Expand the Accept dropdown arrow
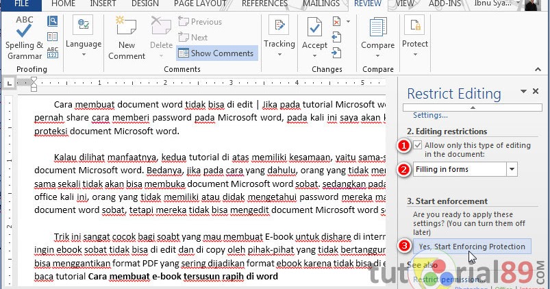Screen dimensions: 550x289 pyautogui.click(x=314, y=56)
